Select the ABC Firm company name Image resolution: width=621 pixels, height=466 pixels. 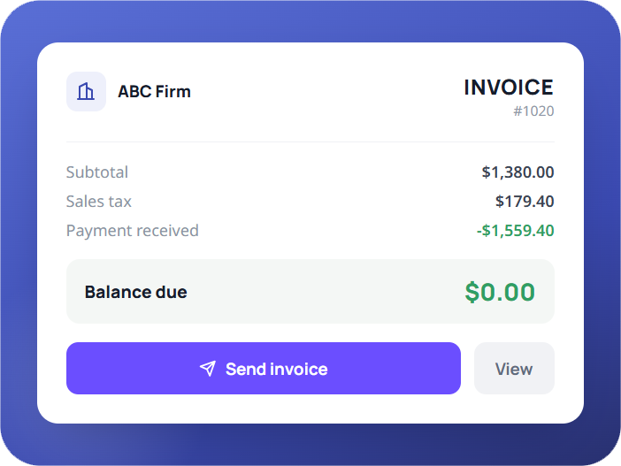(154, 91)
